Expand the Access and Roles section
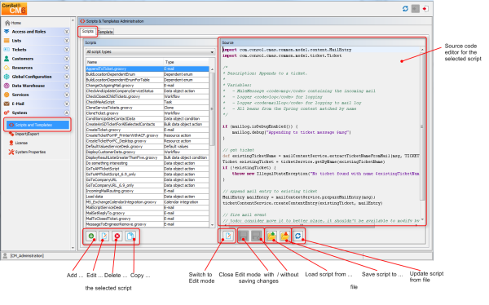 pyautogui.click(x=67, y=32)
